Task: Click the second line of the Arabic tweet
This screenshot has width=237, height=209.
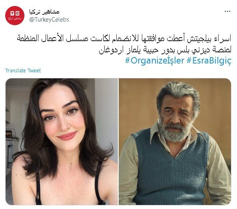Action: pyautogui.click(x=165, y=50)
